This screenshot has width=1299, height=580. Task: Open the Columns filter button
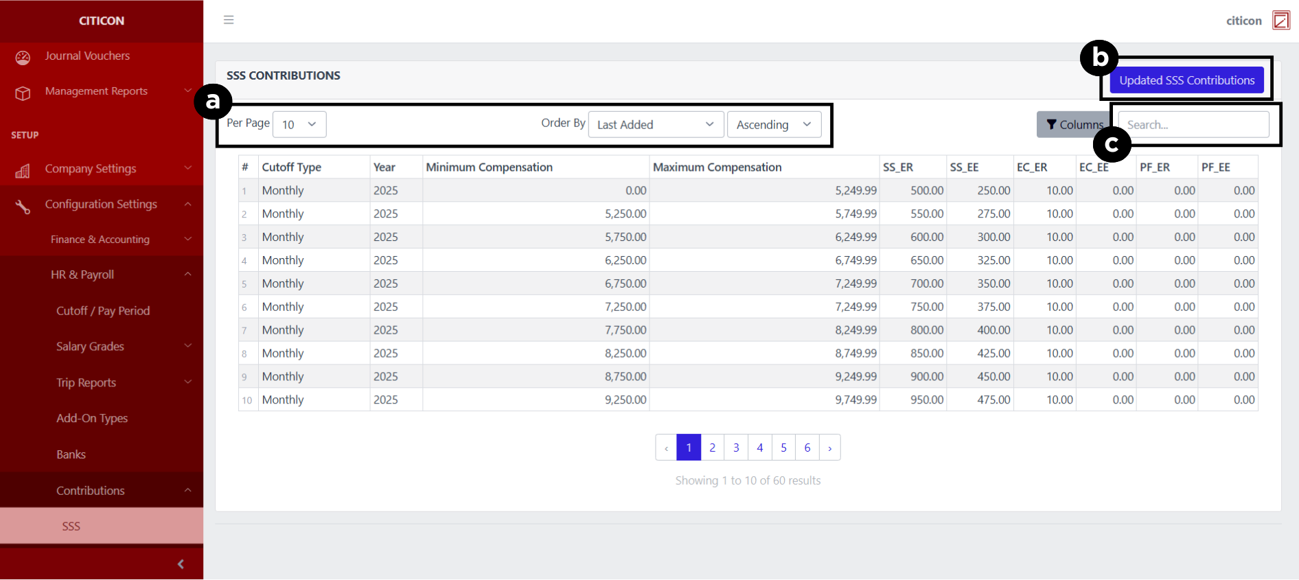(1073, 124)
